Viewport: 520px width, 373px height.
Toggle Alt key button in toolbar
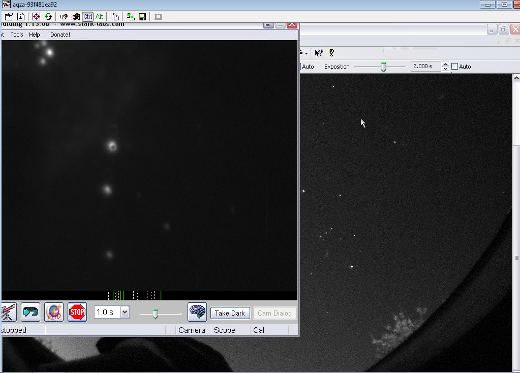99,17
